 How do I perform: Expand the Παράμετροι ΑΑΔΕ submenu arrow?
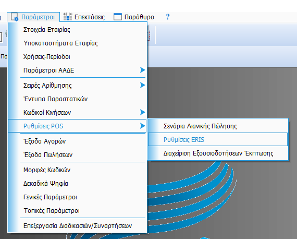(142, 70)
